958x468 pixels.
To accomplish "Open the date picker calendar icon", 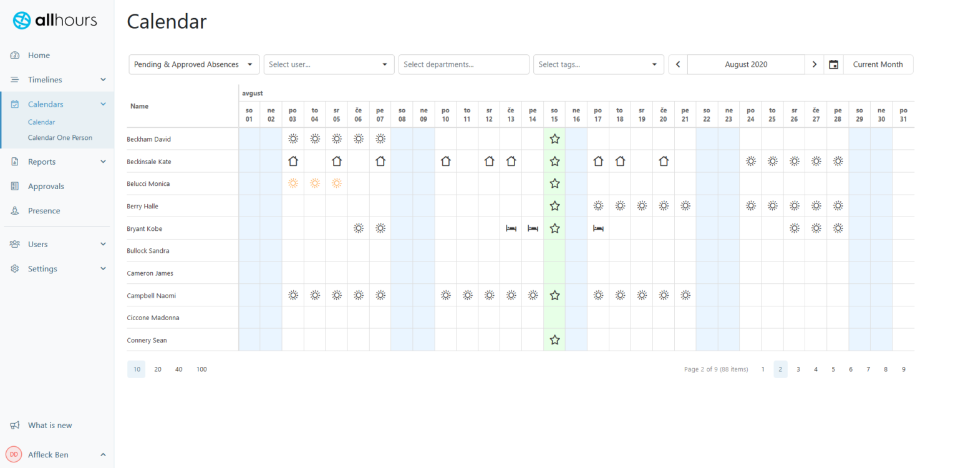I will (834, 64).
